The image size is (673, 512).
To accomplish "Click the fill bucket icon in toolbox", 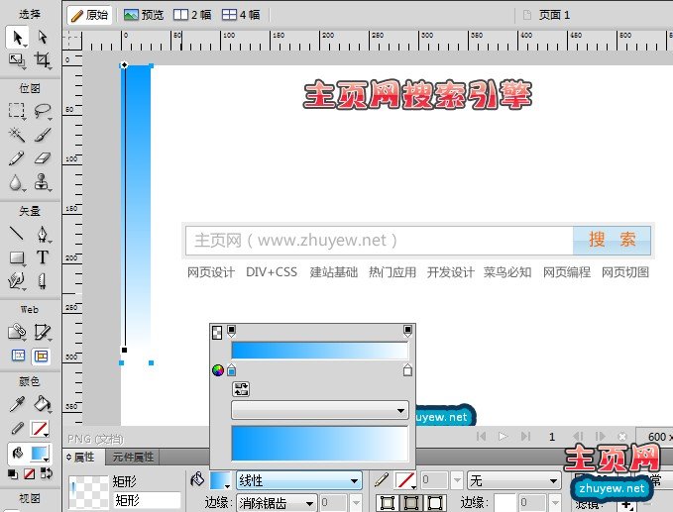I will tap(17, 453).
